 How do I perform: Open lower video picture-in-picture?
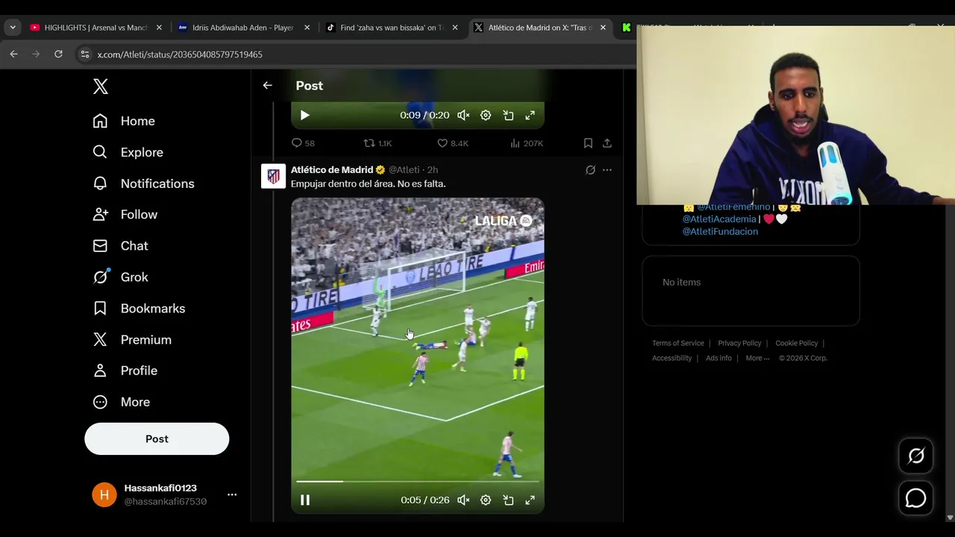point(508,500)
